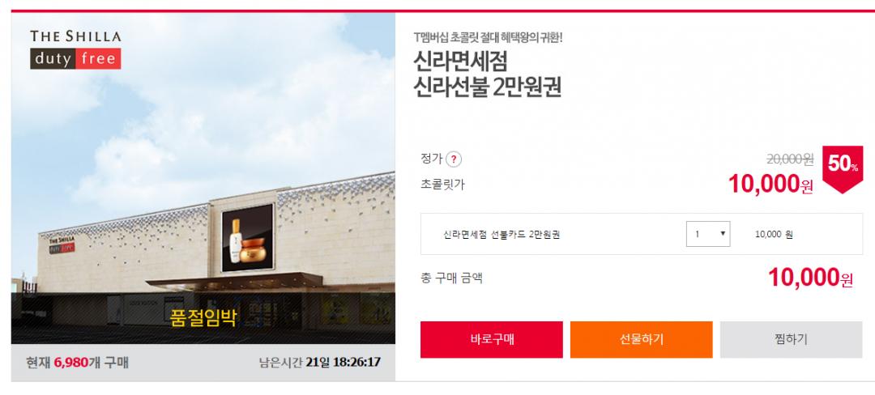Click the product title 신라선불 2만원권
The image size is (875, 395).
487,87
